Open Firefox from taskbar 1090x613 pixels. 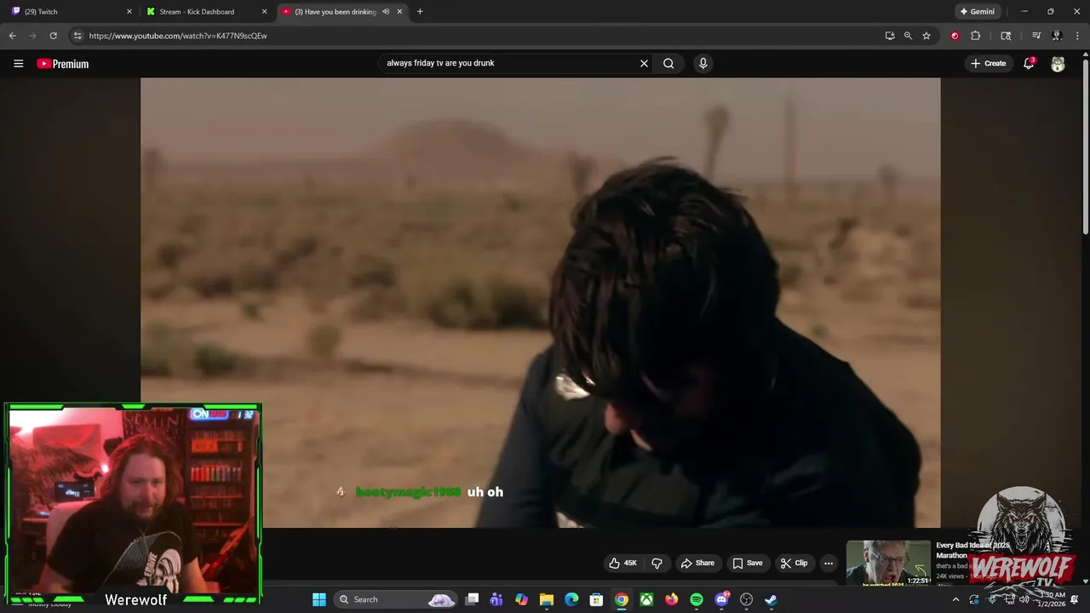[671, 599]
